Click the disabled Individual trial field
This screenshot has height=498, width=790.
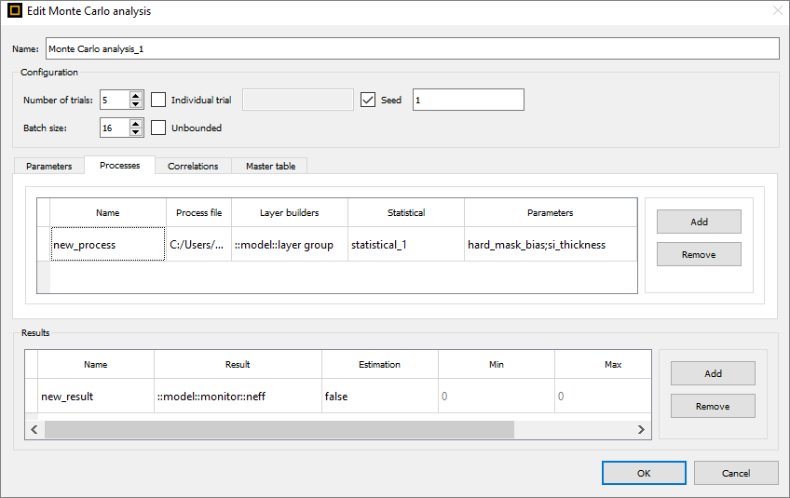pos(298,100)
